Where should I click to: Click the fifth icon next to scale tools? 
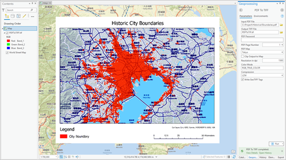click(x=77, y=157)
